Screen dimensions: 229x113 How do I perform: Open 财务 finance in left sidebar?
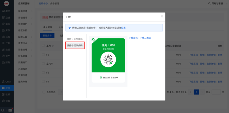click(x=6, y=62)
